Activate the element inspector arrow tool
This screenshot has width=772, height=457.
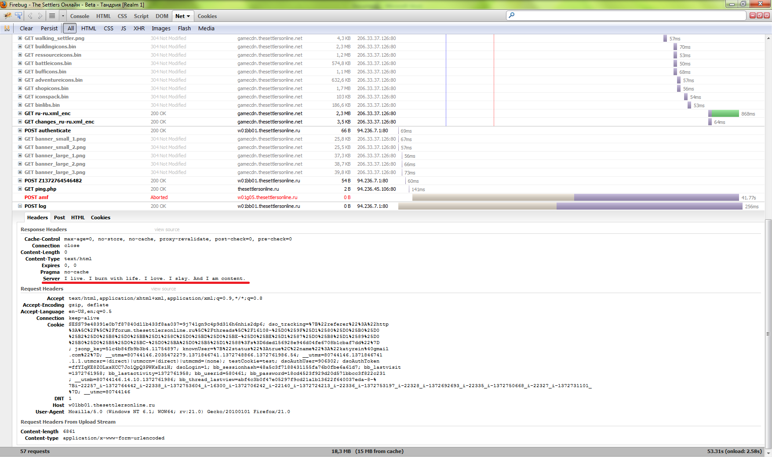tap(18, 16)
